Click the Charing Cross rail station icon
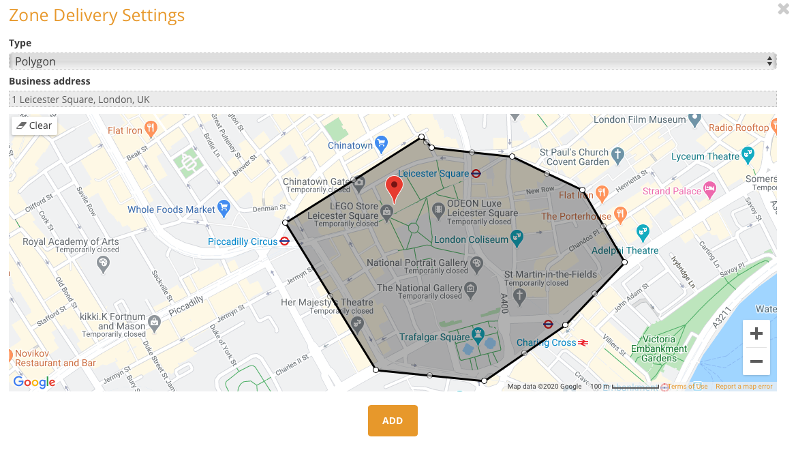Viewport: 796px width, 463px height. pos(583,343)
